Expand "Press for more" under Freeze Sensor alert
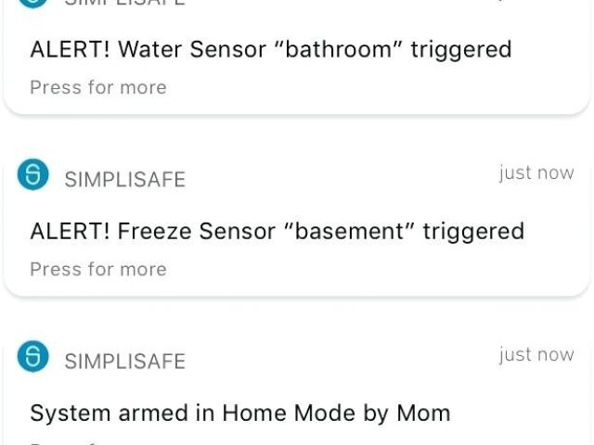Viewport: 594px width, 445px height. [x=98, y=269]
